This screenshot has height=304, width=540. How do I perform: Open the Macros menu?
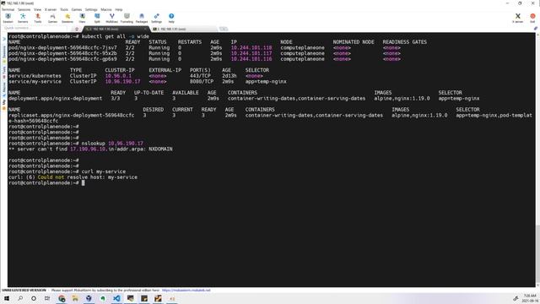pyautogui.click(x=106, y=9)
